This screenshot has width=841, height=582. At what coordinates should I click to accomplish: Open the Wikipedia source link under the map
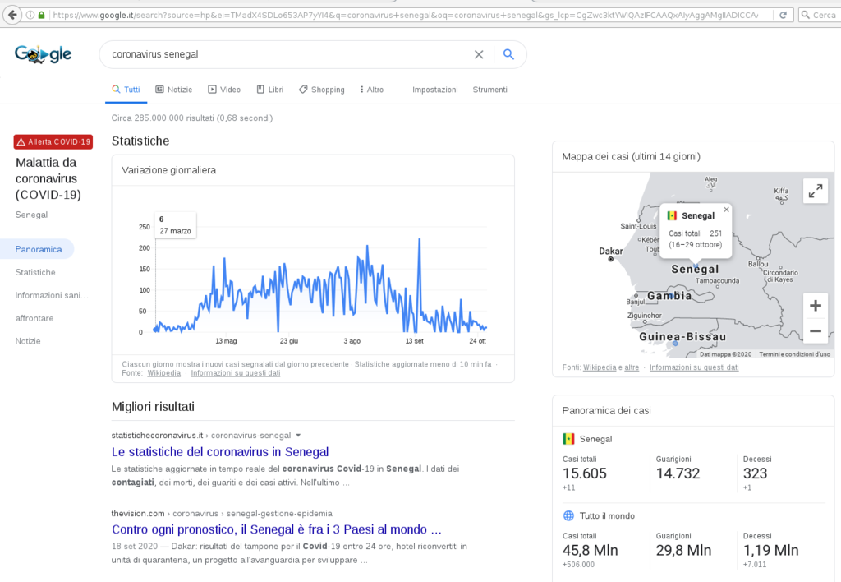600,367
